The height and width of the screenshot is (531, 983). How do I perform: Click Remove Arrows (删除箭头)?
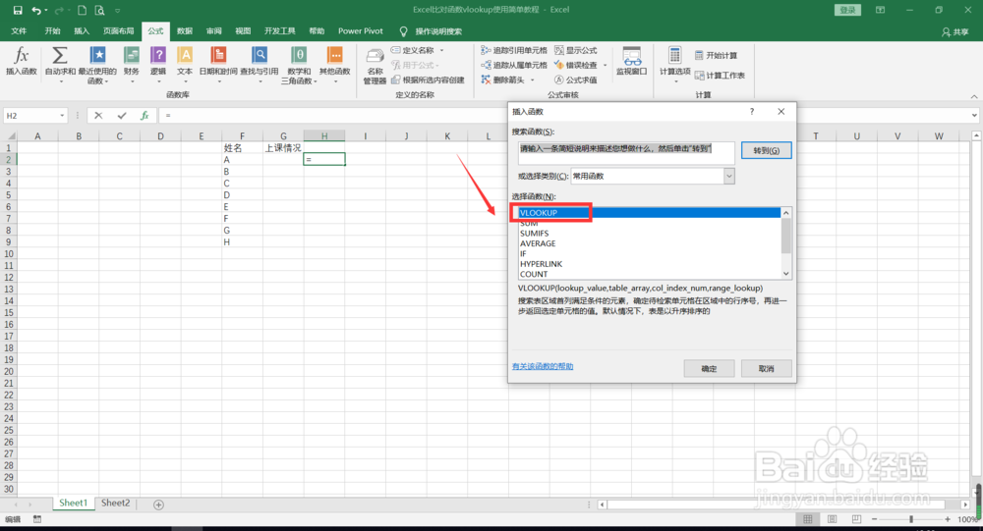[502, 80]
